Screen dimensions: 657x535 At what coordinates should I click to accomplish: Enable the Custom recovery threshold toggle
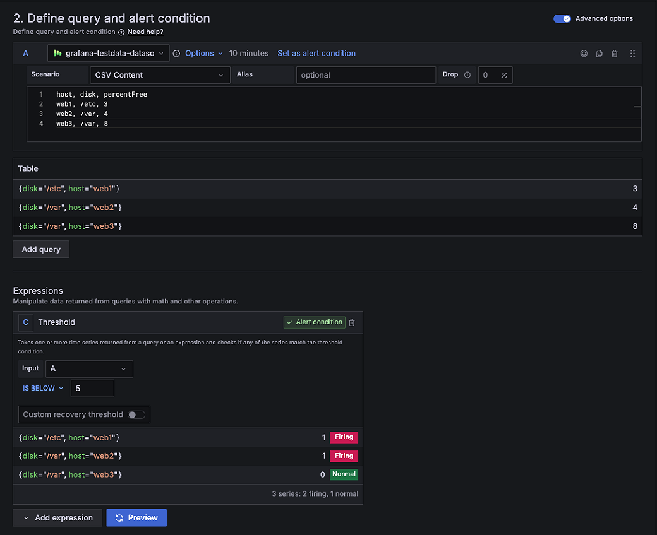click(135, 414)
